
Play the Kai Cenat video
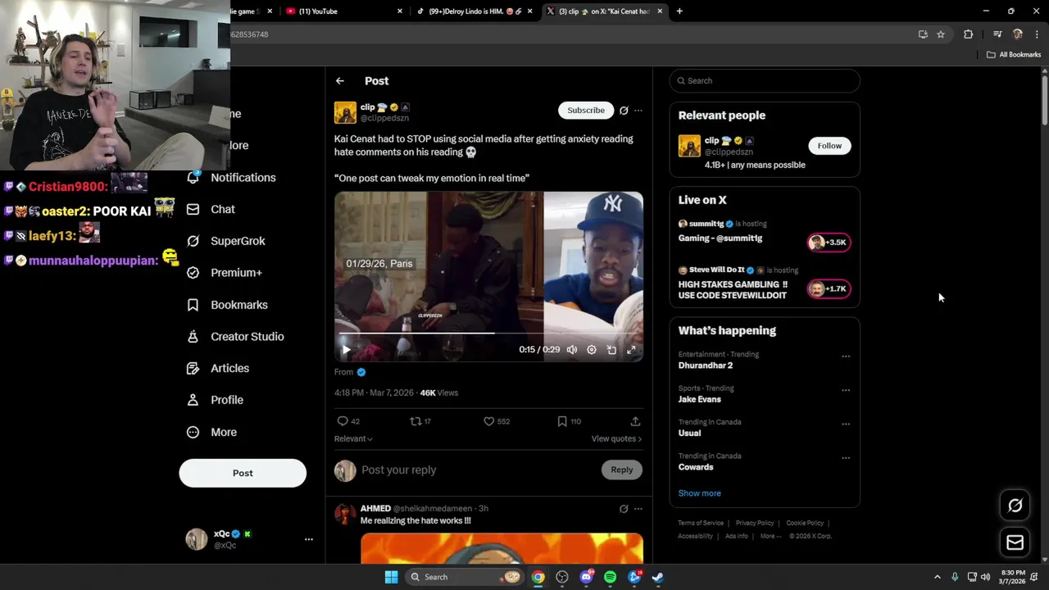click(x=346, y=350)
